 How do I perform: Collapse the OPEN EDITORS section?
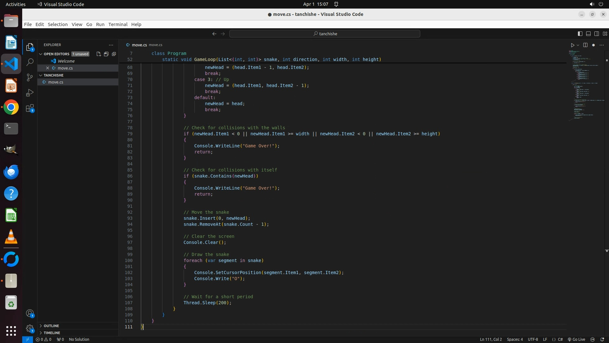[x=56, y=54]
